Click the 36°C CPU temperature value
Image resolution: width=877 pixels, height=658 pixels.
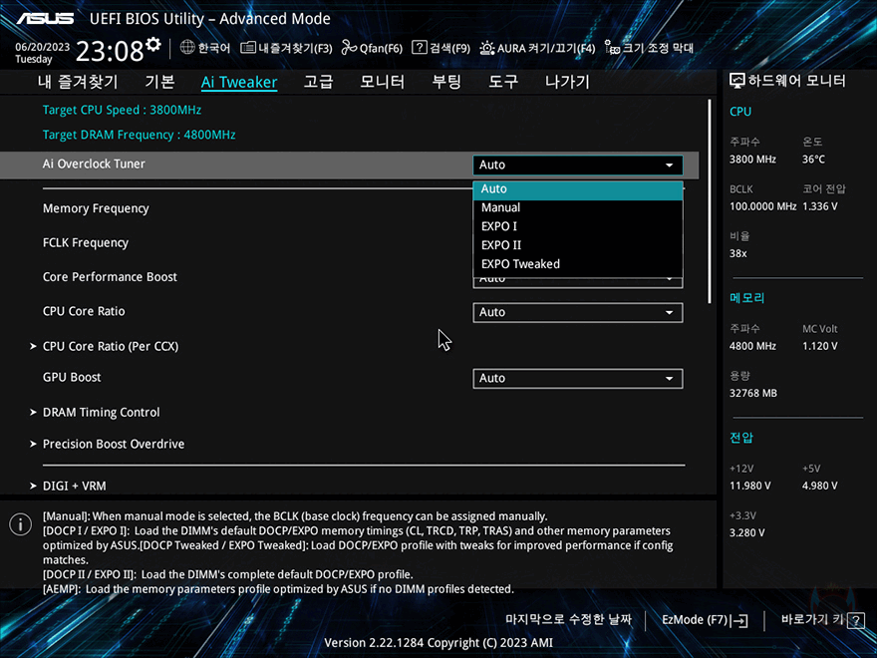click(x=813, y=160)
